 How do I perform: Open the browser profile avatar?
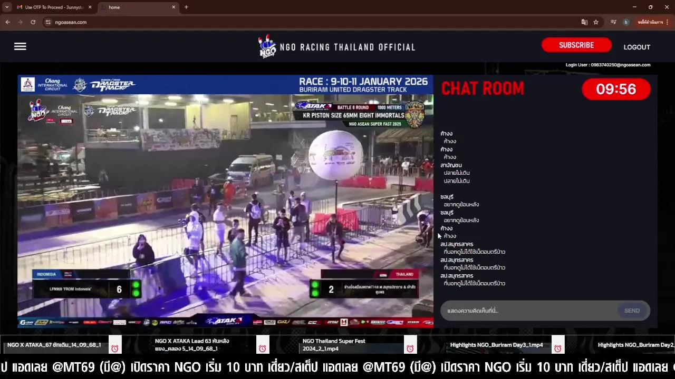click(626, 22)
